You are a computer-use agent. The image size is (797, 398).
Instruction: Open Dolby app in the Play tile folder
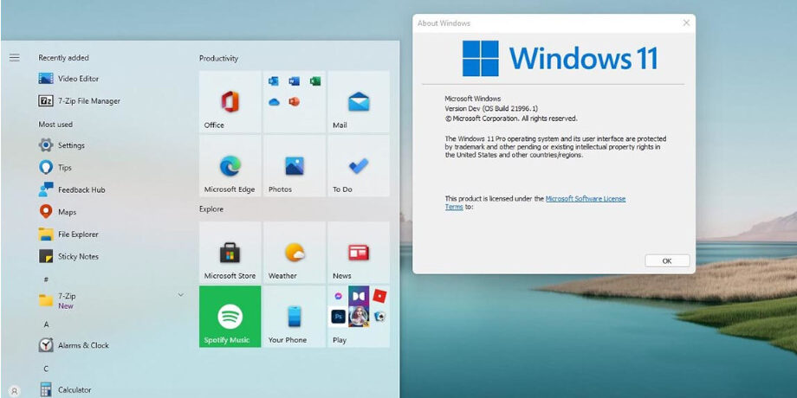click(x=359, y=296)
